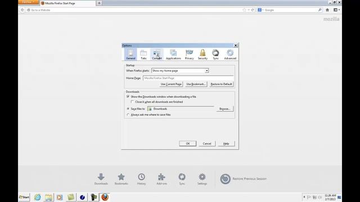The image size is (360, 202).
Task: Open Settings from the start page
Action: 202,179
